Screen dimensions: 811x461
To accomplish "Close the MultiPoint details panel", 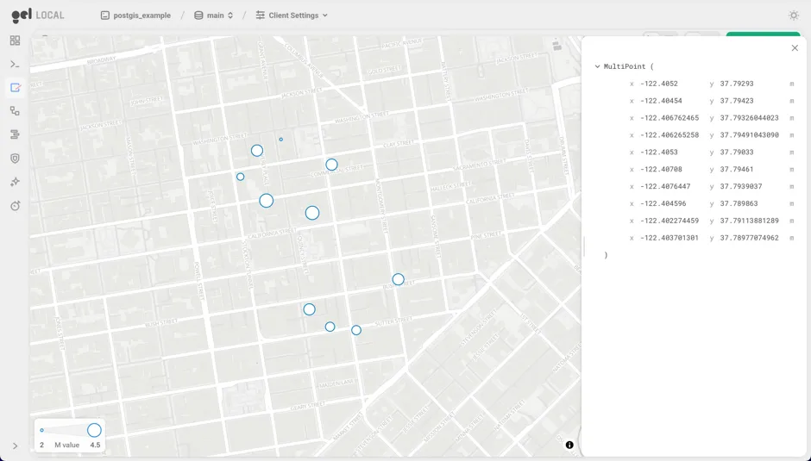I will coord(795,48).
